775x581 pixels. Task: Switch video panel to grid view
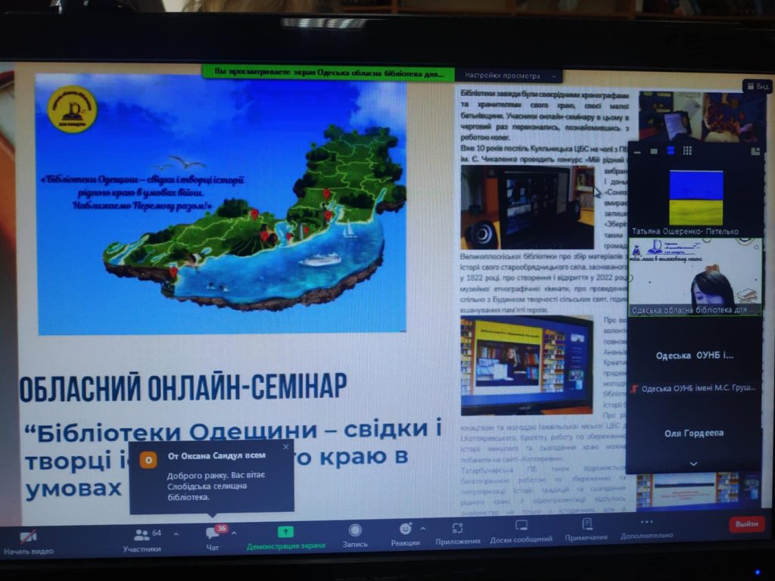[687, 151]
